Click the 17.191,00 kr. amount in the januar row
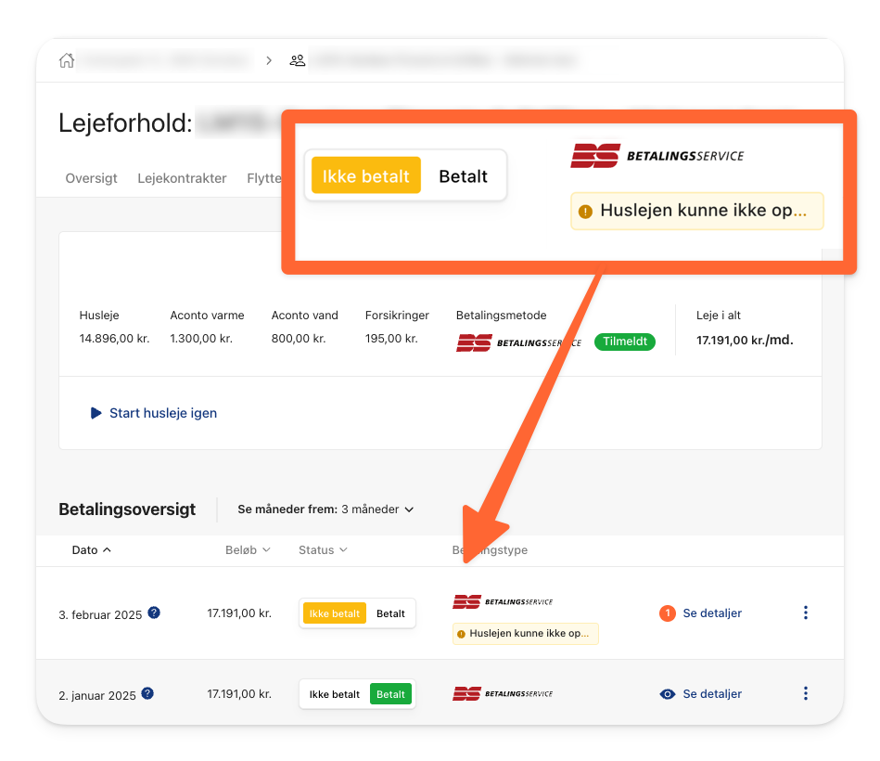Viewport: 880px width, 761px height. 239,694
